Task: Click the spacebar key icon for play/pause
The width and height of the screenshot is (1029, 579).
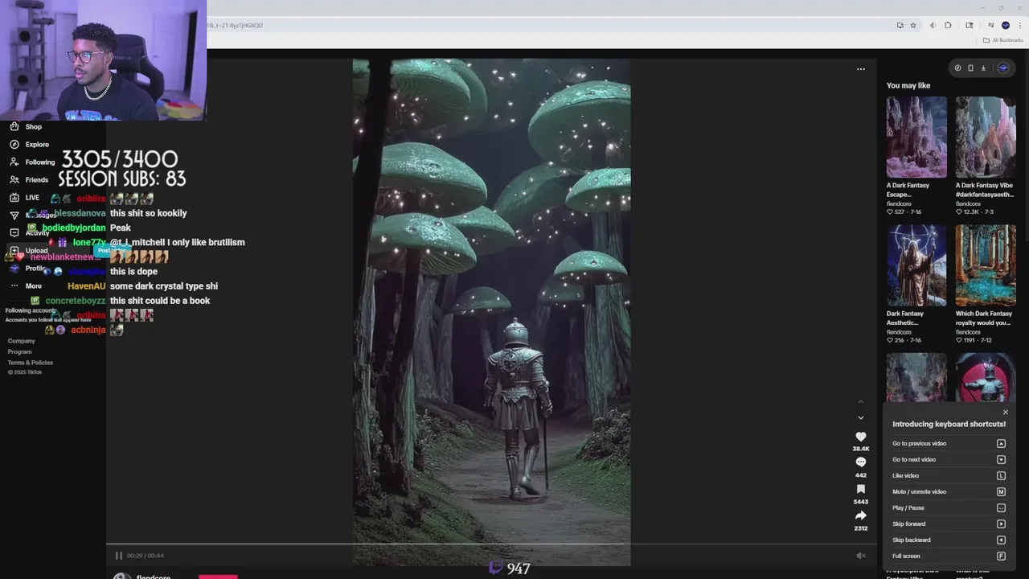Action: (x=1001, y=507)
